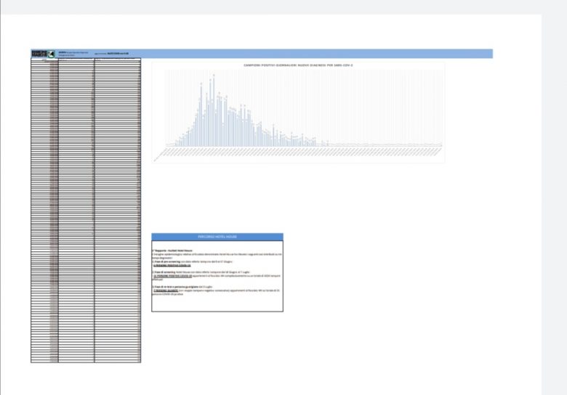Click the chart title about SARS-COV-2 diagnoses
Viewport: 567px width, 395px height.
(298, 65)
